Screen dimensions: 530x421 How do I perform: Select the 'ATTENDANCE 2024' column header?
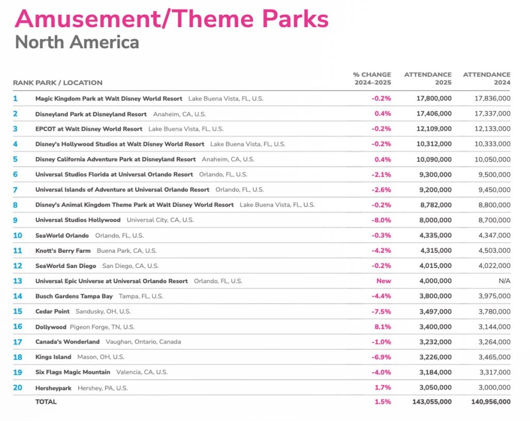tap(487, 79)
